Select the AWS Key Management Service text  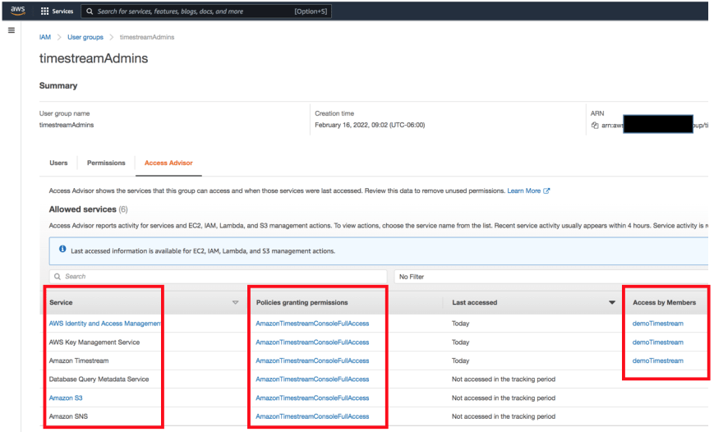pos(94,342)
